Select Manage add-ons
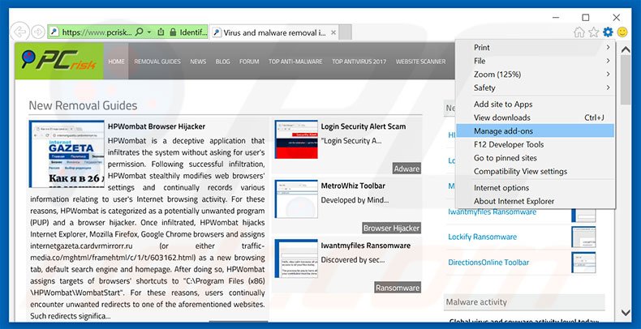Screen dimensions: 641x329 (536, 131)
